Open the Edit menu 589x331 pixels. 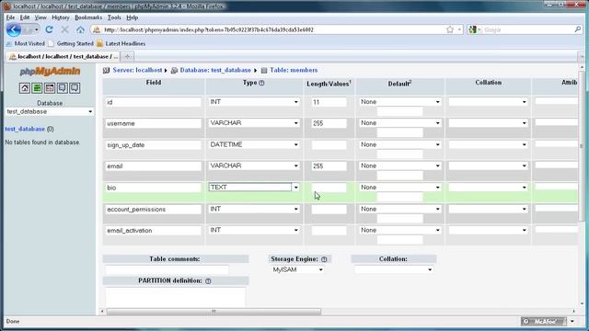[25, 17]
